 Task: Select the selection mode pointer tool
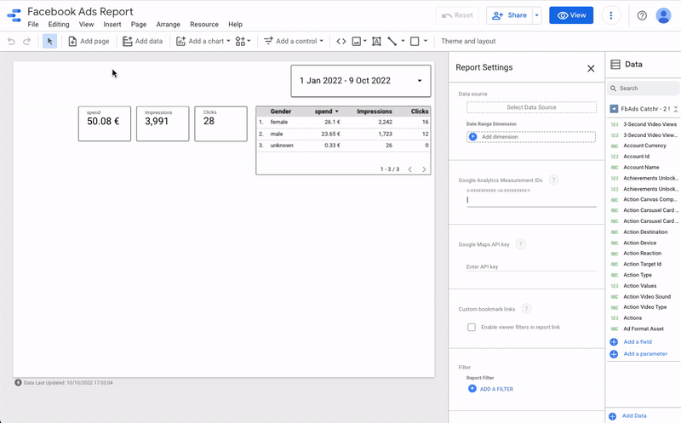click(49, 41)
